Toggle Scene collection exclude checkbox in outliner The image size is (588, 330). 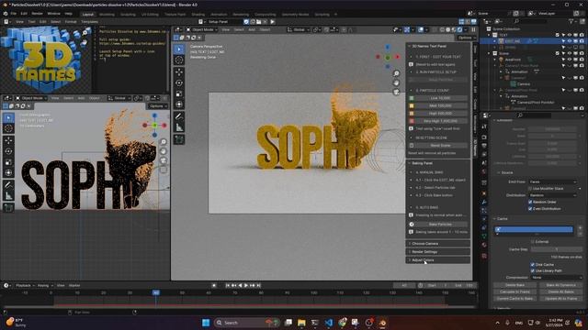[x=558, y=53]
